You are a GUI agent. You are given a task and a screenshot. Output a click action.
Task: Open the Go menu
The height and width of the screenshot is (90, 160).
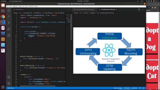tap(23, 6)
